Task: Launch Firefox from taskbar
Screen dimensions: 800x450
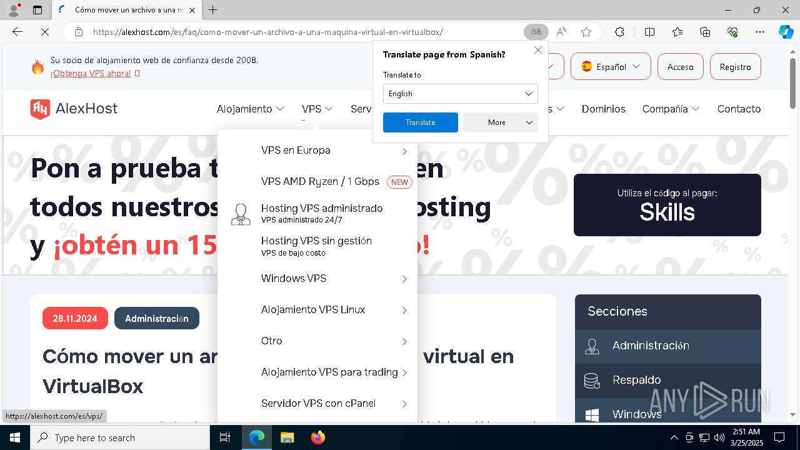Action: (317, 437)
